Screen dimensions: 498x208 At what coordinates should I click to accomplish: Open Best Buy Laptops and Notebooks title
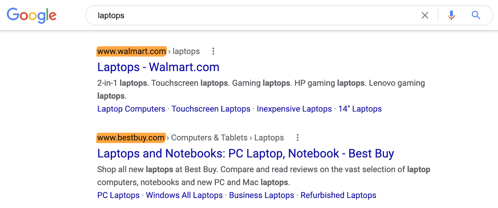pyautogui.click(x=245, y=153)
